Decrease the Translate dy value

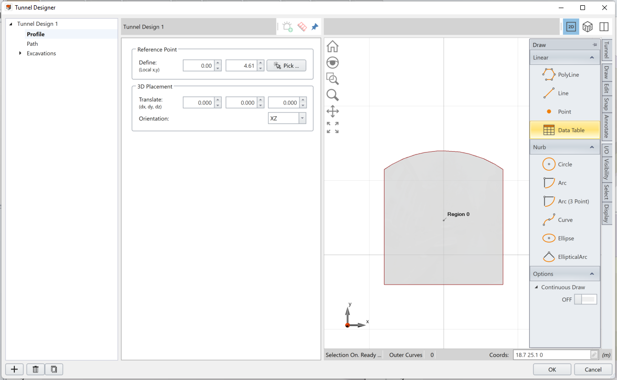pyautogui.click(x=260, y=105)
